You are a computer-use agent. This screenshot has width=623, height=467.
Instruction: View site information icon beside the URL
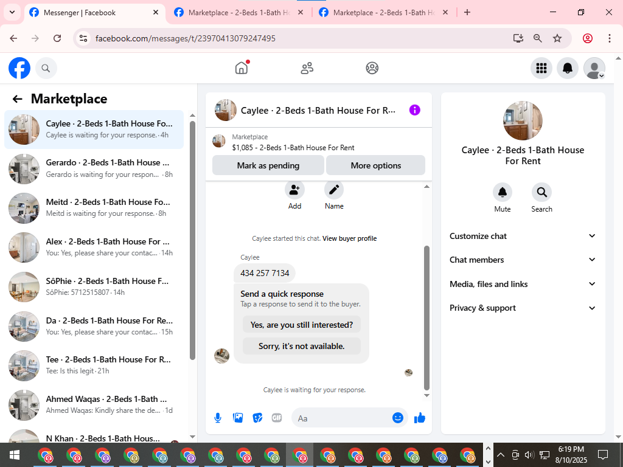[x=83, y=38]
